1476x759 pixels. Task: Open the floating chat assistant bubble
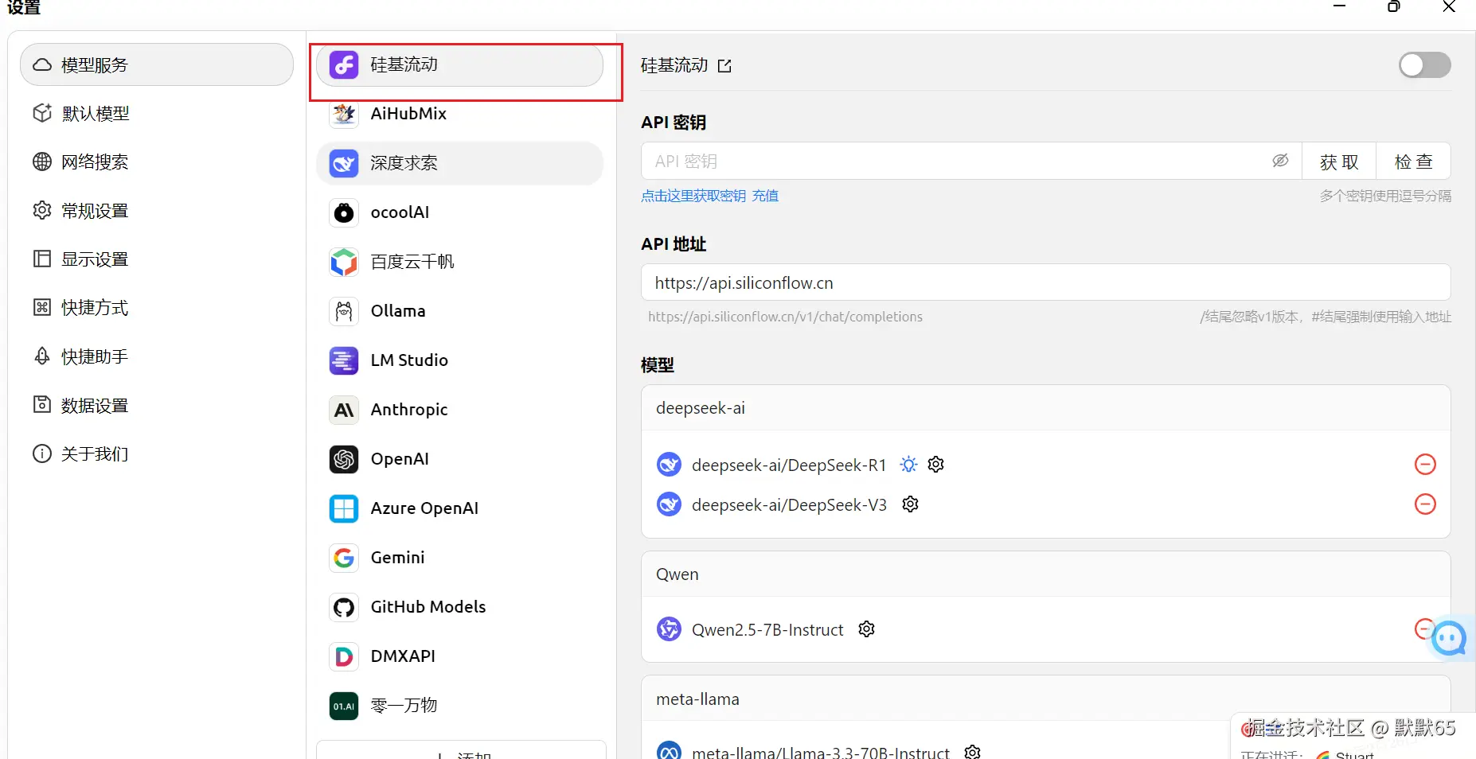pos(1449,638)
